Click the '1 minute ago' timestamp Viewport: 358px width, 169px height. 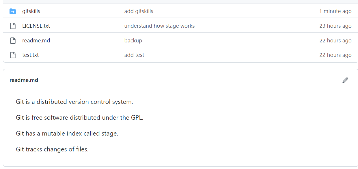pyautogui.click(x=335, y=11)
